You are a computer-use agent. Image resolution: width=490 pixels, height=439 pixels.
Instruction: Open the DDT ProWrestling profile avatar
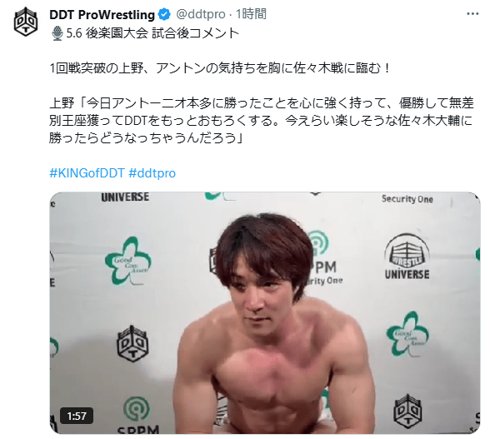tap(26, 22)
